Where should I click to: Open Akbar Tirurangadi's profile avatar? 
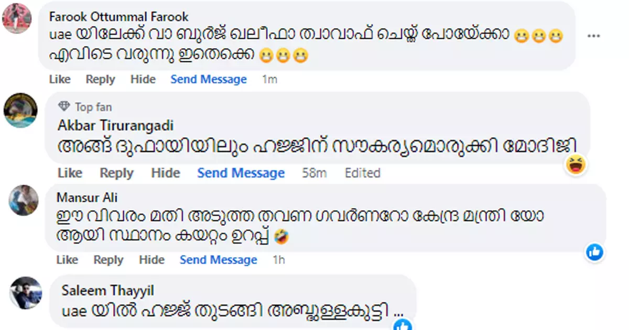coord(20,110)
